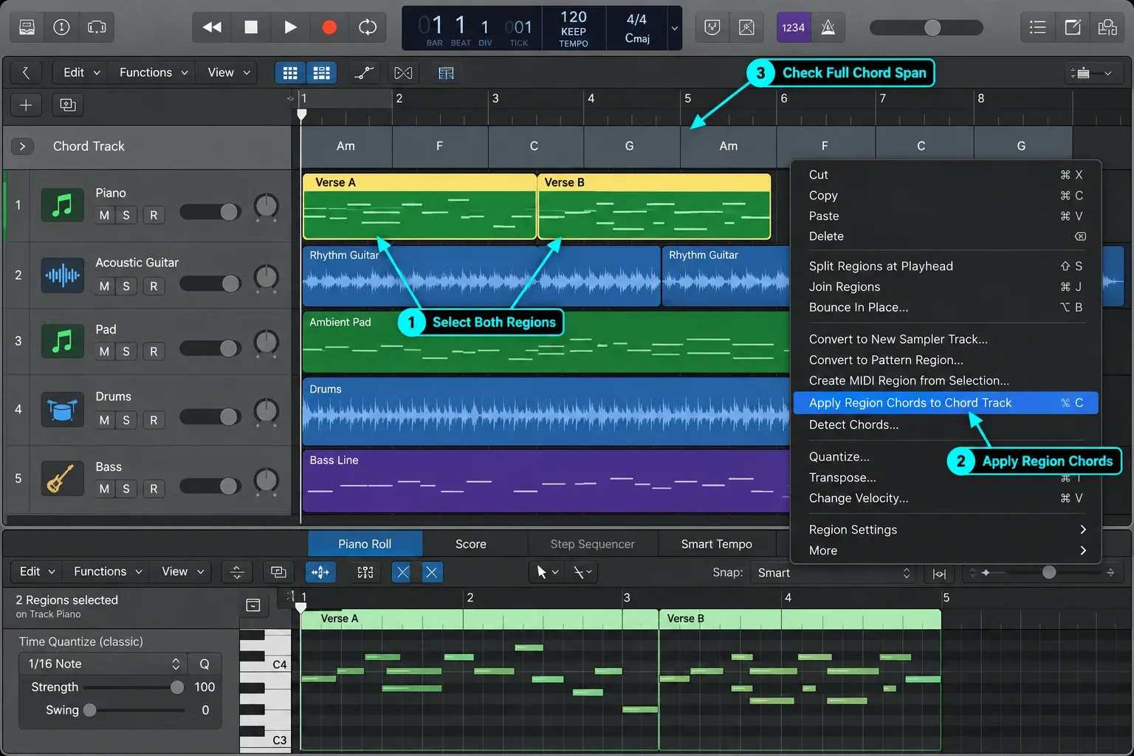Click the Drums track drum icon
This screenshot has height=756, width=1134.
pyautogui.click(x=62, y=409)
